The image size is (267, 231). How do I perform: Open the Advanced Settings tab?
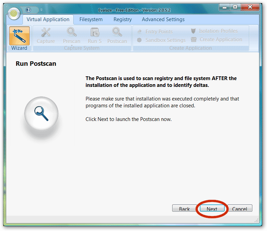[x=163, y=19]
